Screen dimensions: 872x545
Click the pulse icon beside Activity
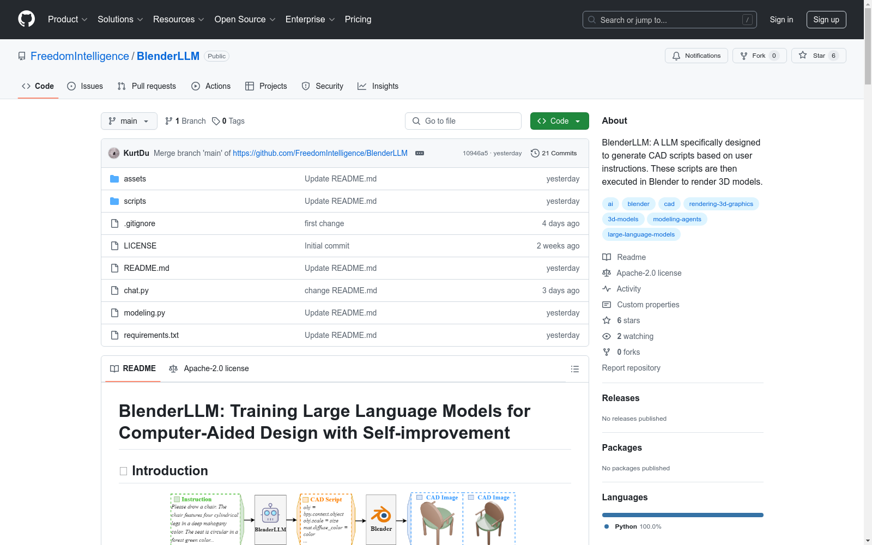point(607,289)
